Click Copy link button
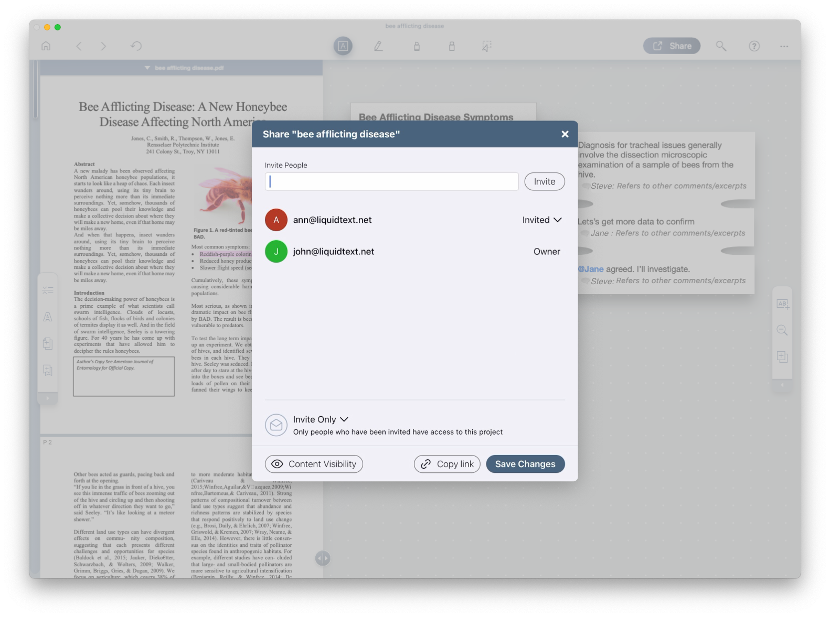The width and height of the screenshot is (830, 617). [x=447, y=464]
